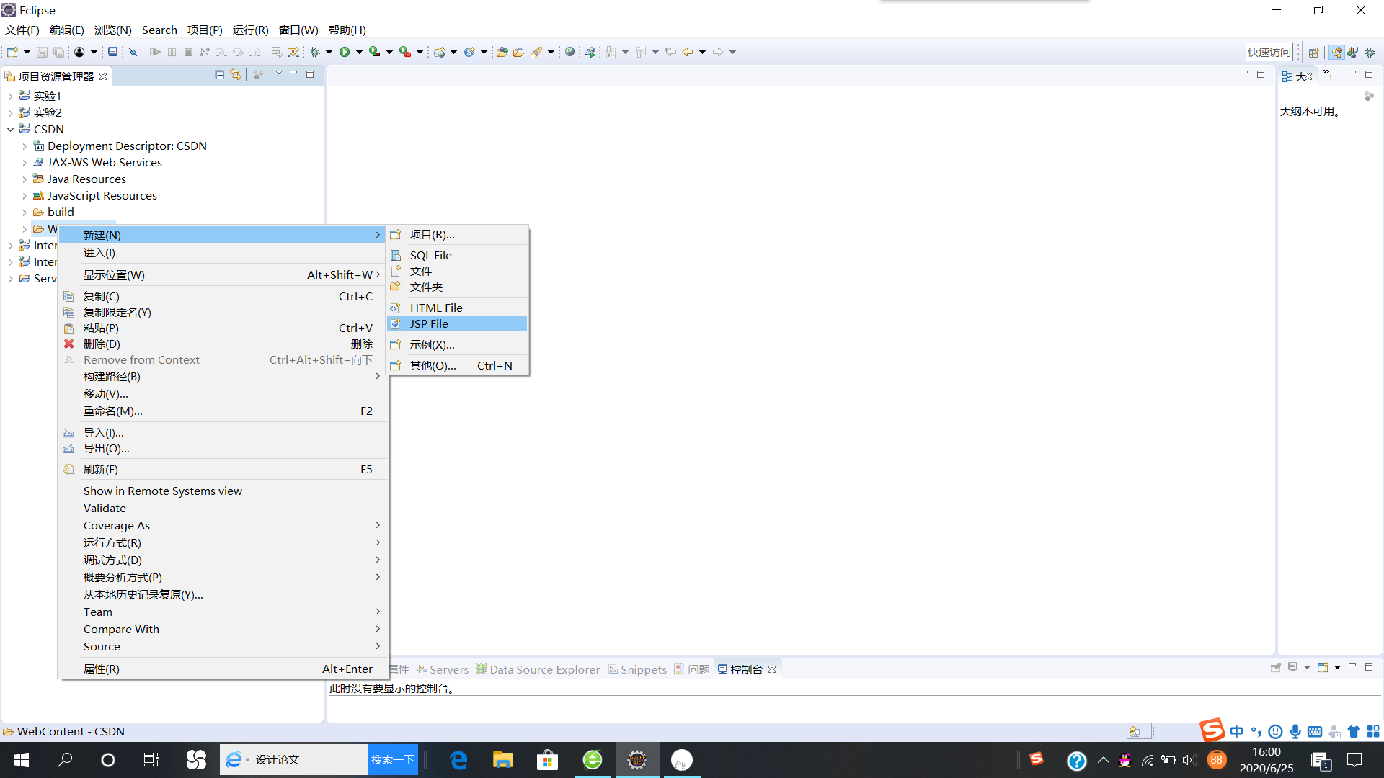Expand the Java Resources node

click(25, 179)
